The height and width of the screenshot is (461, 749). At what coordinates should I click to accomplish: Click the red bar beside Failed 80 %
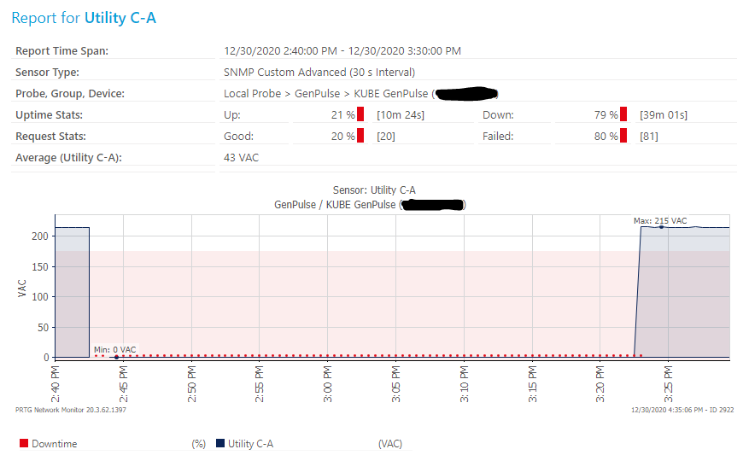tap(623, 137)
